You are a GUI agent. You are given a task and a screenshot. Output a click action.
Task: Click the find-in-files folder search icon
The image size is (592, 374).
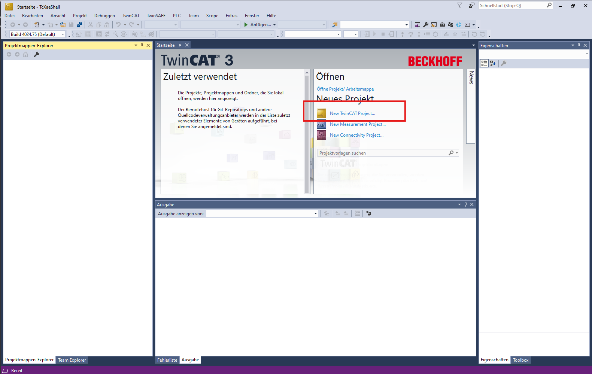pyautogui.click(x=335, y=25)
